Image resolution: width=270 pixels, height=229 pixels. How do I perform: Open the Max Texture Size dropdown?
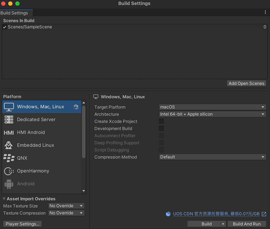[66, 206]
